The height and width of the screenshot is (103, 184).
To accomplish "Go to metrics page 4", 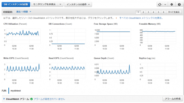I will click(153, 12).
